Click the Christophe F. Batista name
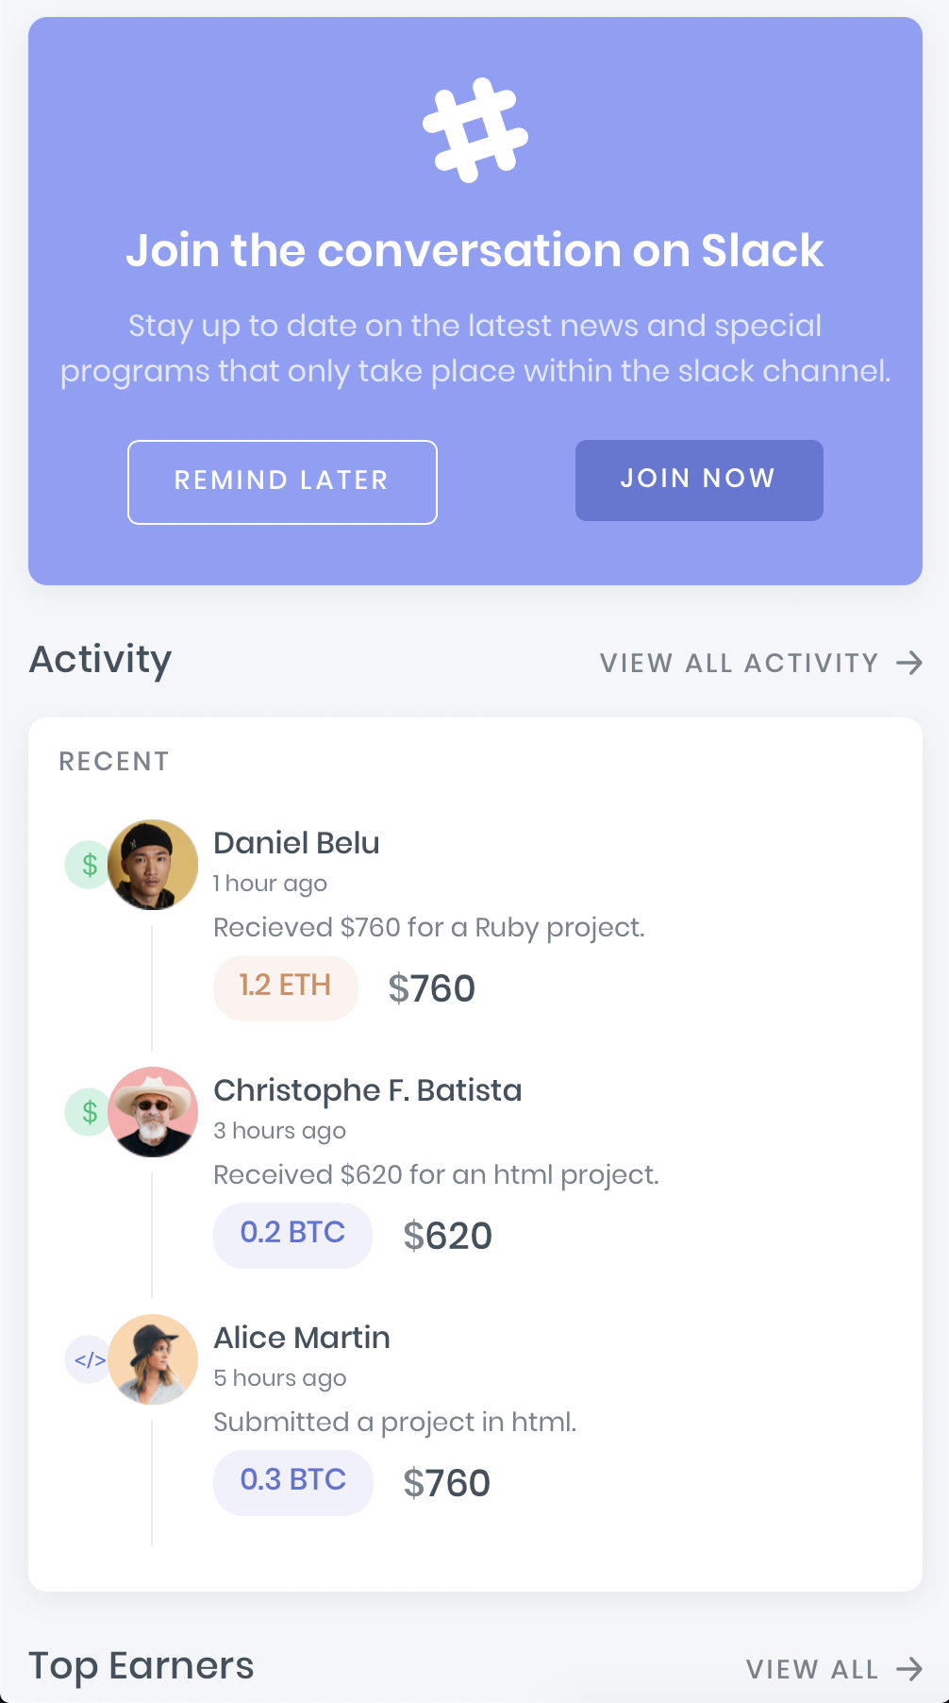 pos(368,1090)
